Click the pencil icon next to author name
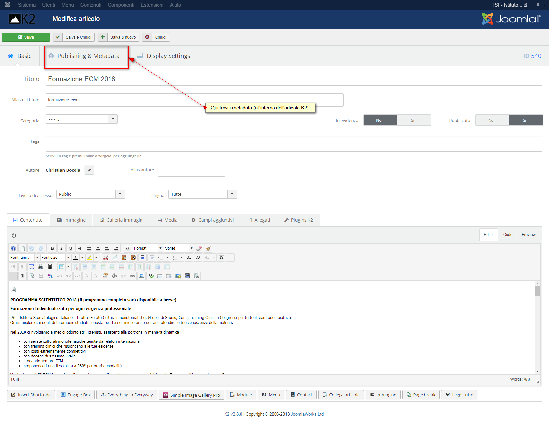The height and width of the screenshot is (432, 549). point(89,170)
